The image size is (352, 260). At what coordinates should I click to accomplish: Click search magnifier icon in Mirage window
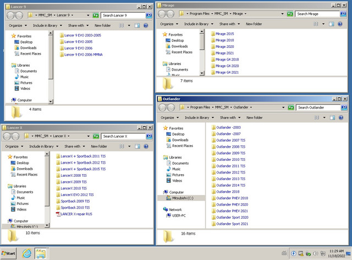point(343,14)
